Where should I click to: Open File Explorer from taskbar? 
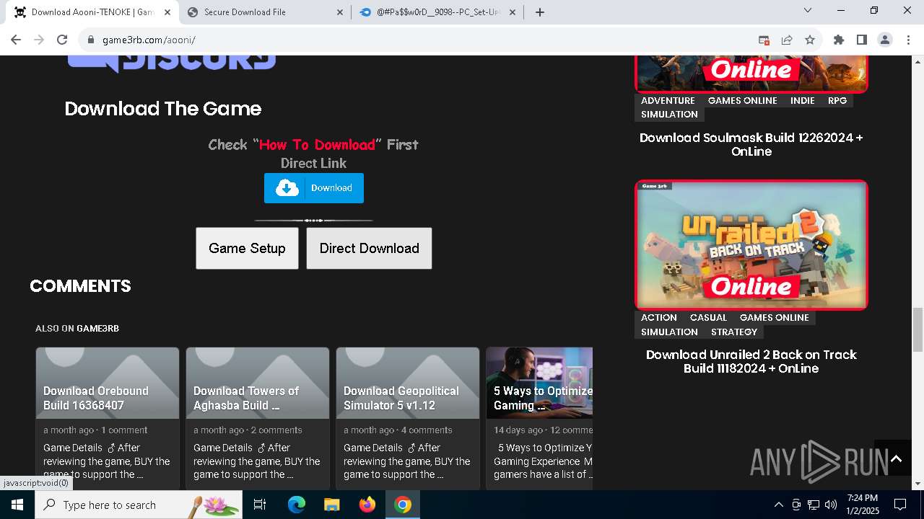click(331, 505)
